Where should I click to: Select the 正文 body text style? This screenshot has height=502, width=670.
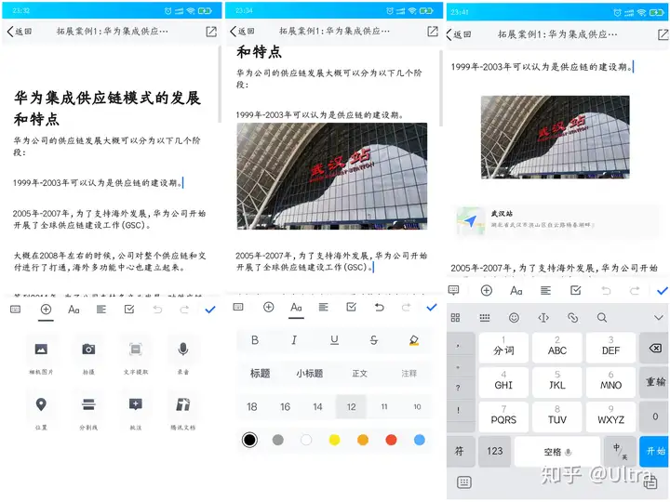359,374
